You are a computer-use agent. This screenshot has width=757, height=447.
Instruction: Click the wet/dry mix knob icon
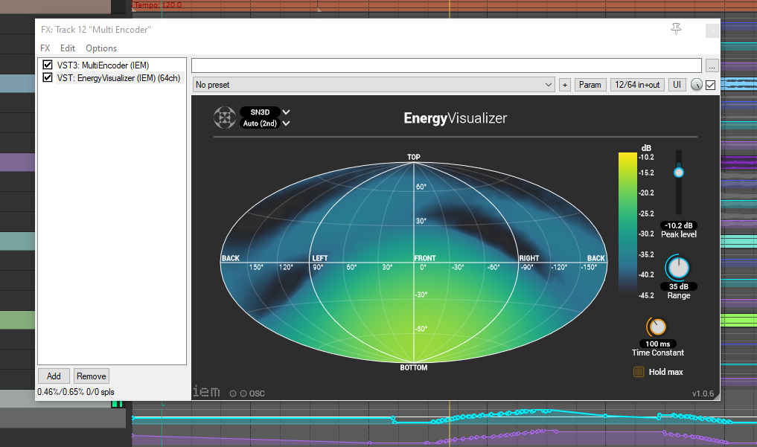point(696,85)
